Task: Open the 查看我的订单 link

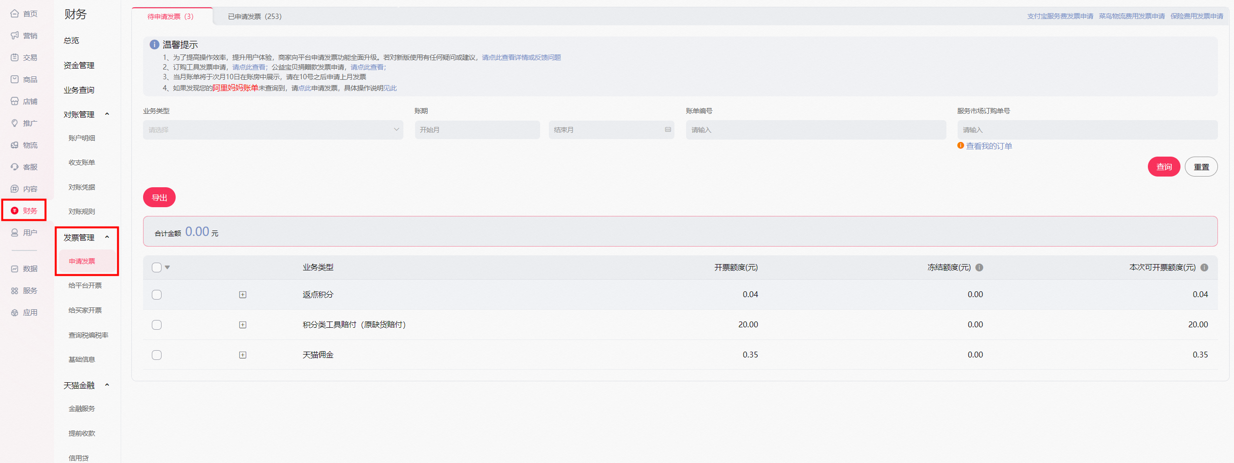Action: [989, 146]
